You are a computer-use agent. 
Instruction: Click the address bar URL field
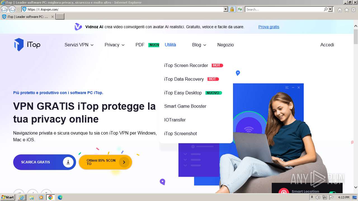click(125, 9)
